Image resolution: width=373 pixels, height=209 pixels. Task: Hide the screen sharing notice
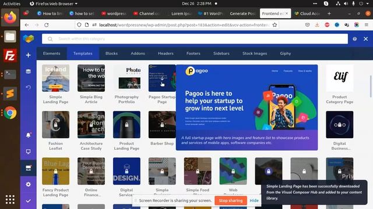[x=254, y=200]
